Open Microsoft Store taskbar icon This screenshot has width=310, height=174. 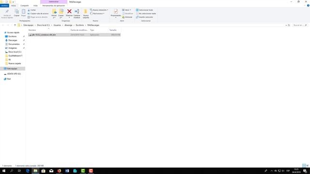[43, 171]
